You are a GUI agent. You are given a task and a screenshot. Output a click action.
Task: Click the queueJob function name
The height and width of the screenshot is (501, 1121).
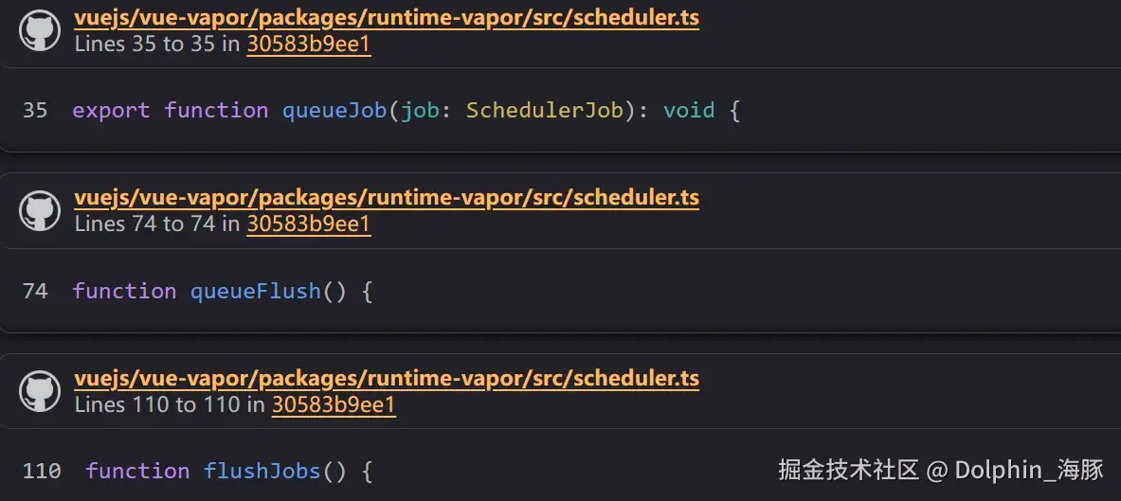[x=335, y=111]
